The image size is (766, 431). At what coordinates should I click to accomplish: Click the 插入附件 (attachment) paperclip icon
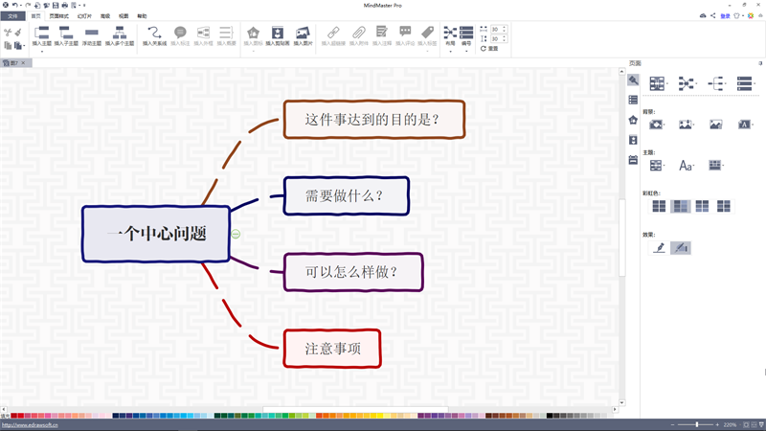[x=358, y=33]
